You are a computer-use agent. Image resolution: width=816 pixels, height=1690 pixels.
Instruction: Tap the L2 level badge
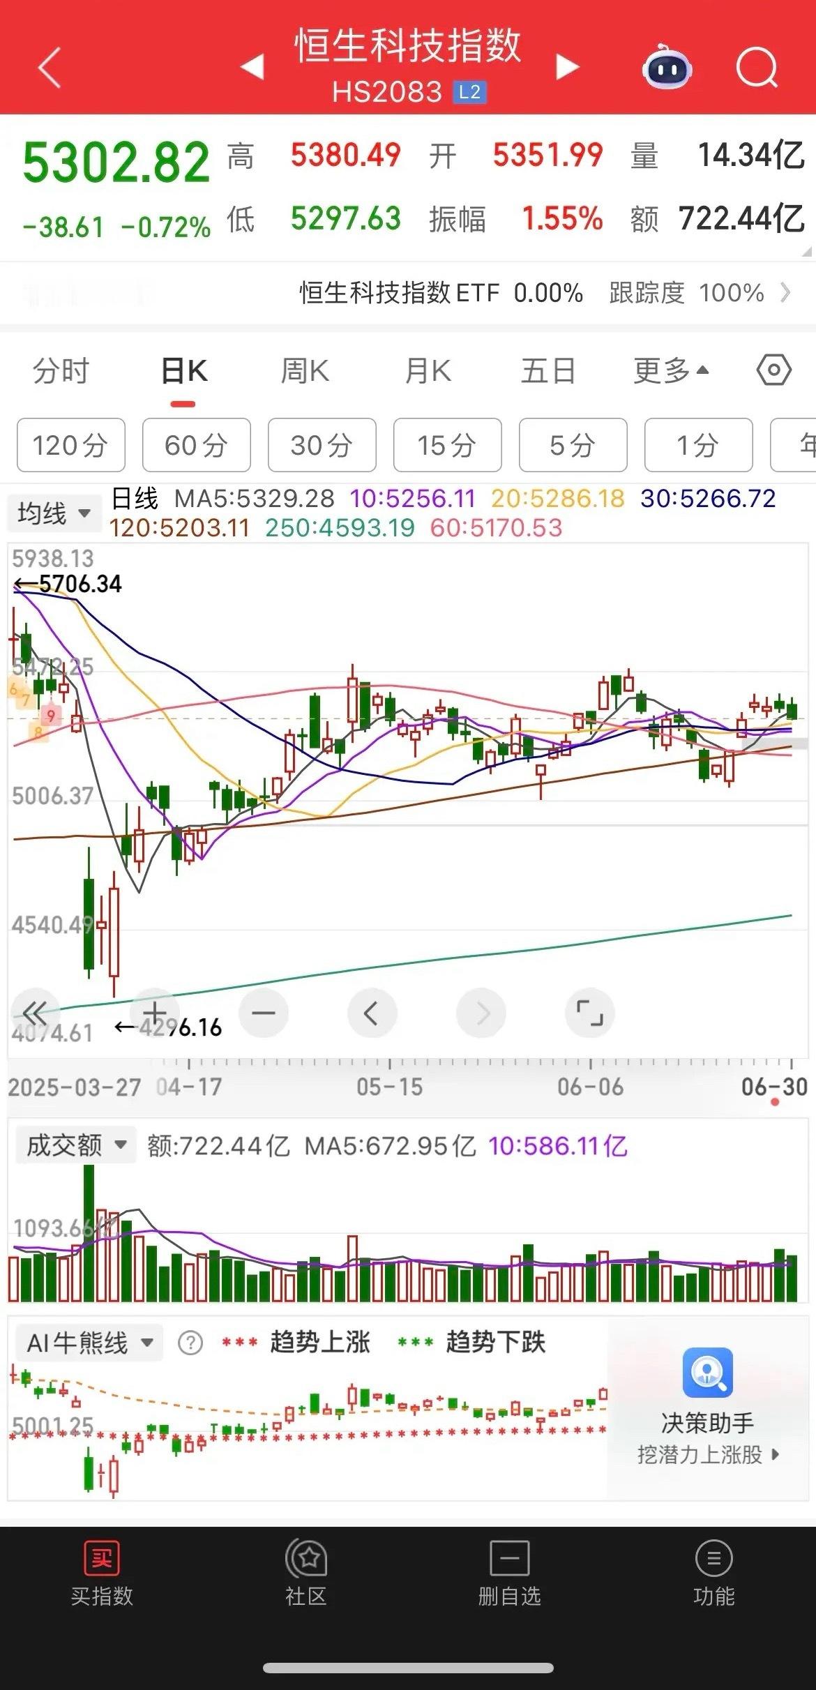(469, 92)
